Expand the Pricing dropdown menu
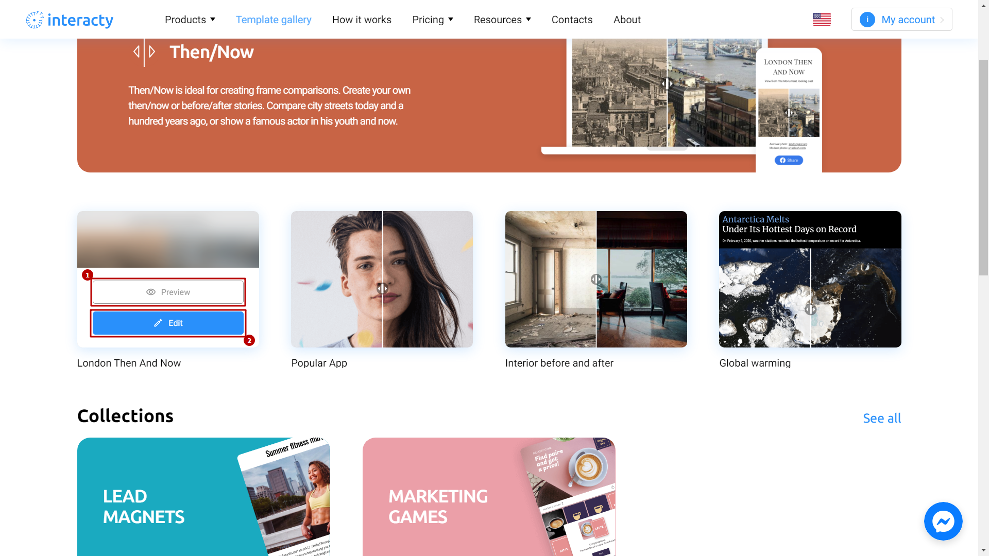The height and width of the screenshot is (556, 989). click(x=432, y=19)
